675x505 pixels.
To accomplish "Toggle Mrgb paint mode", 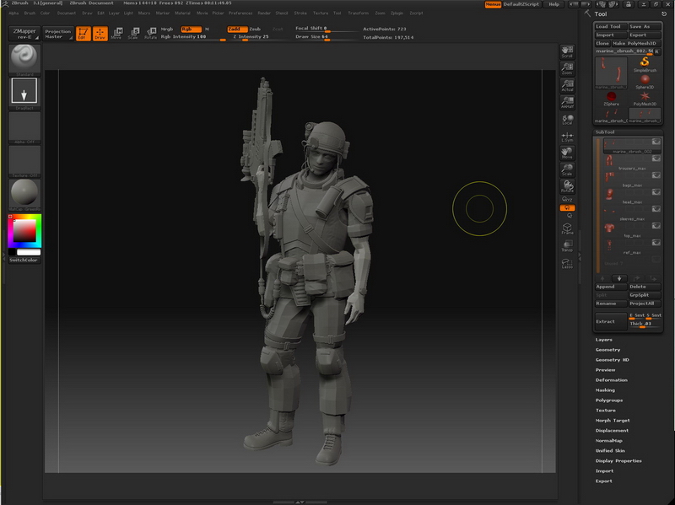I will click(166, 29).
